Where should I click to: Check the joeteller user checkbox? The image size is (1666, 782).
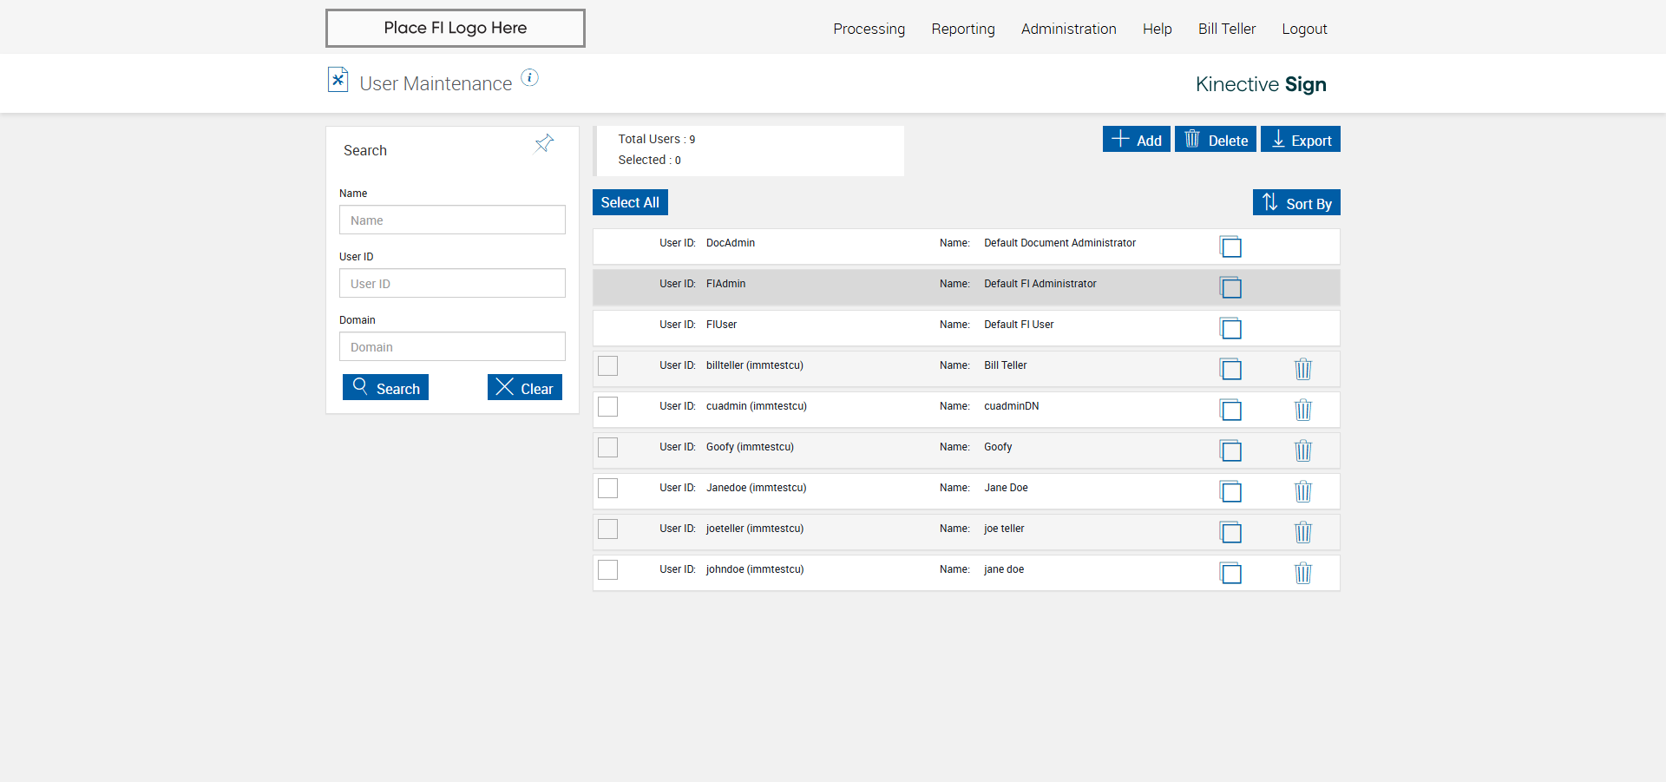point(608,529)
